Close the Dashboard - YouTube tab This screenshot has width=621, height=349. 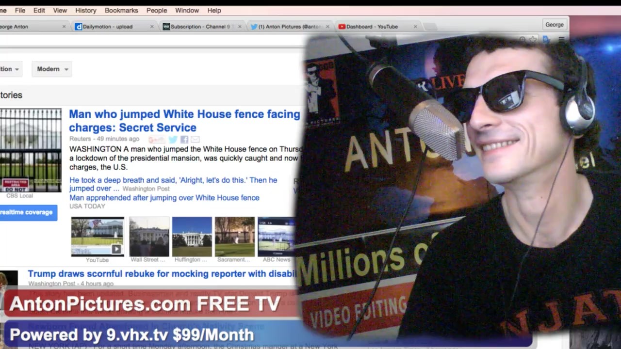tap(415, 27)
